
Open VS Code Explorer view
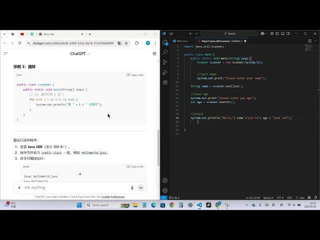pos(165,42)
